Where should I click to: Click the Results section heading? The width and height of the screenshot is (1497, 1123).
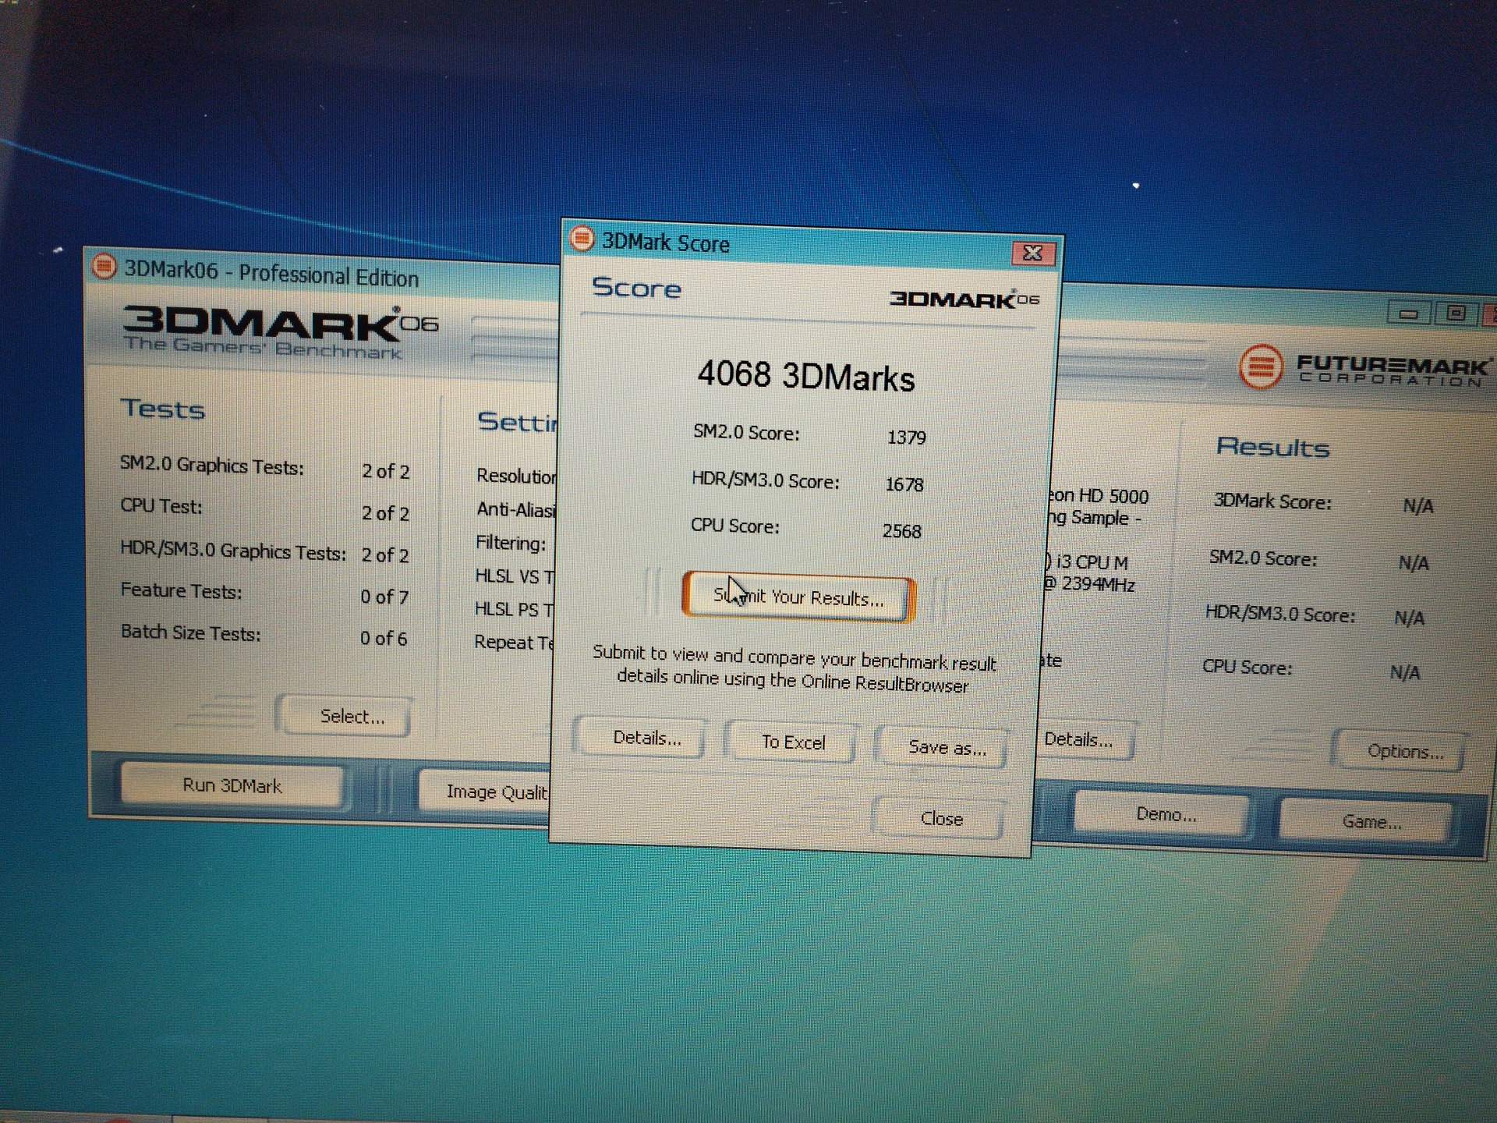[1272, 447]
